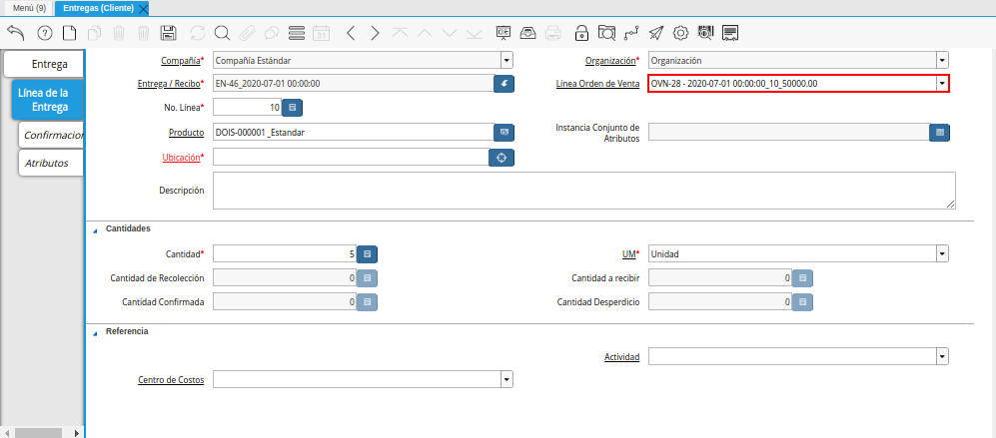Open the Help question mark icon
The height and width of the screenshot is (438, 996).
(x=45, y=33)
